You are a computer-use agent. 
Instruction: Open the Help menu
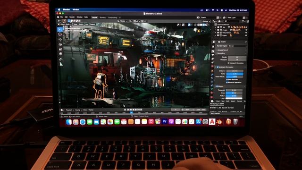[86, 17]
